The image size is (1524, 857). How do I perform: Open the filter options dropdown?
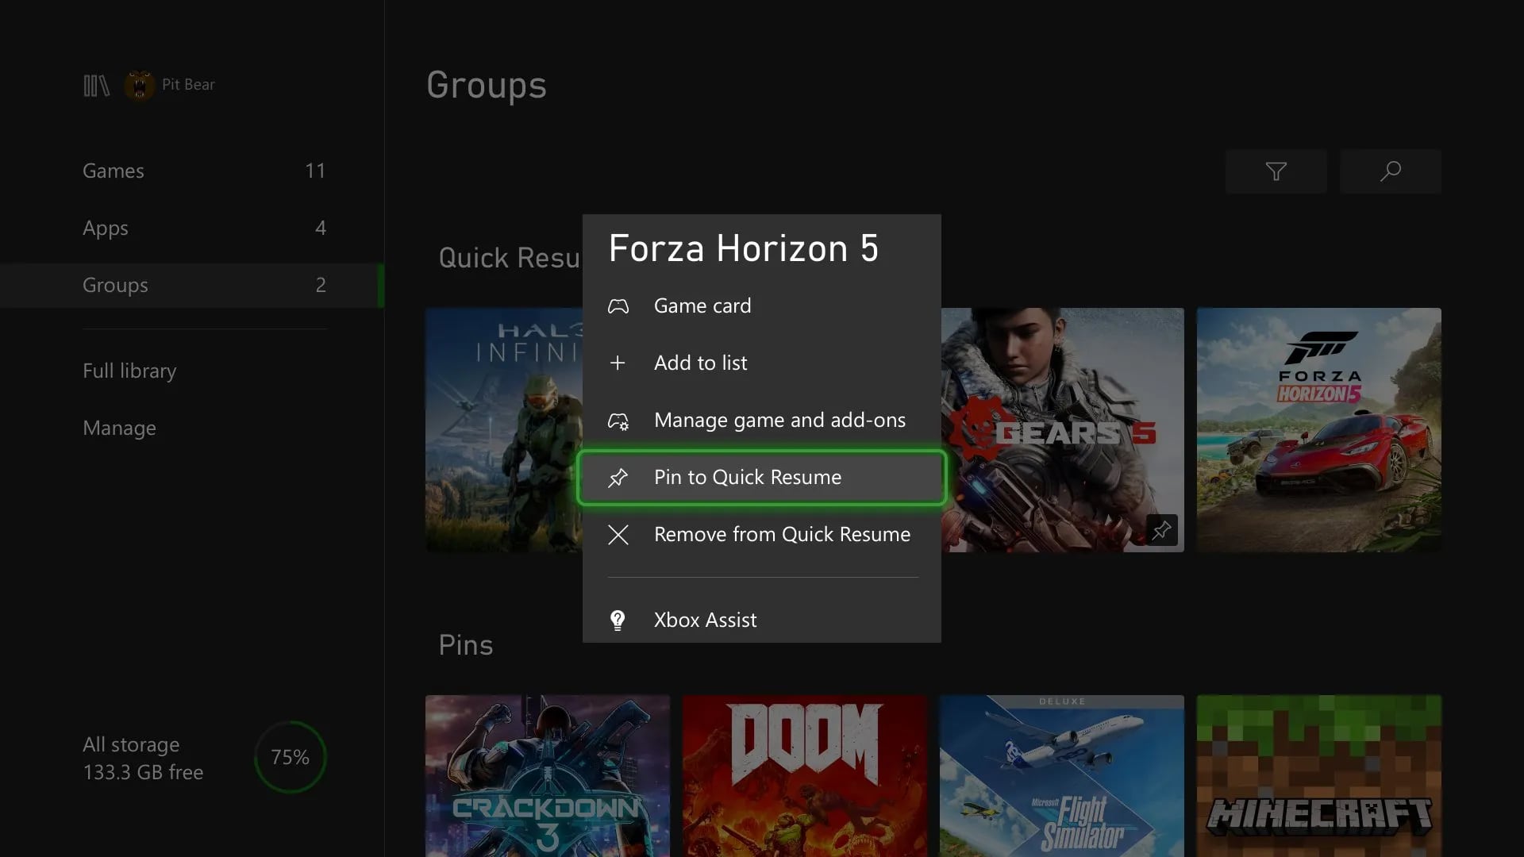tap(1276, 171)
